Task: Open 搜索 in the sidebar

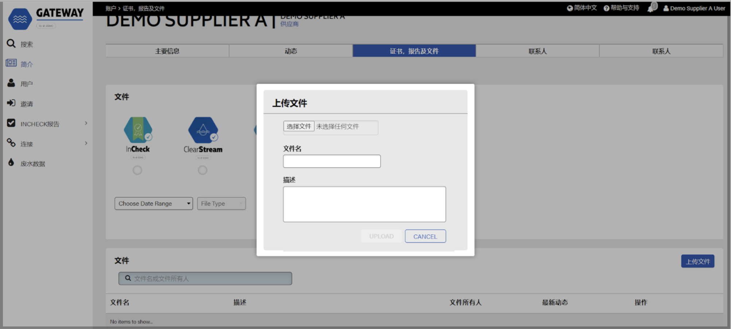Action: pos(27,44)
